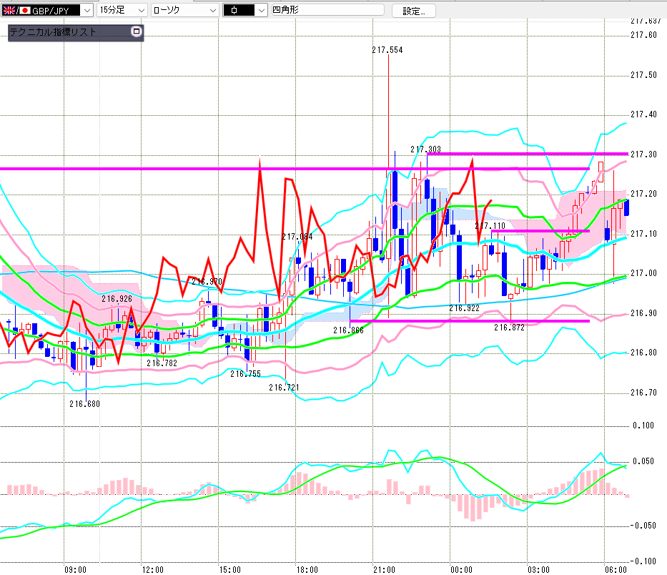Open the ローソク chart type dropdown

click(185, 10)
